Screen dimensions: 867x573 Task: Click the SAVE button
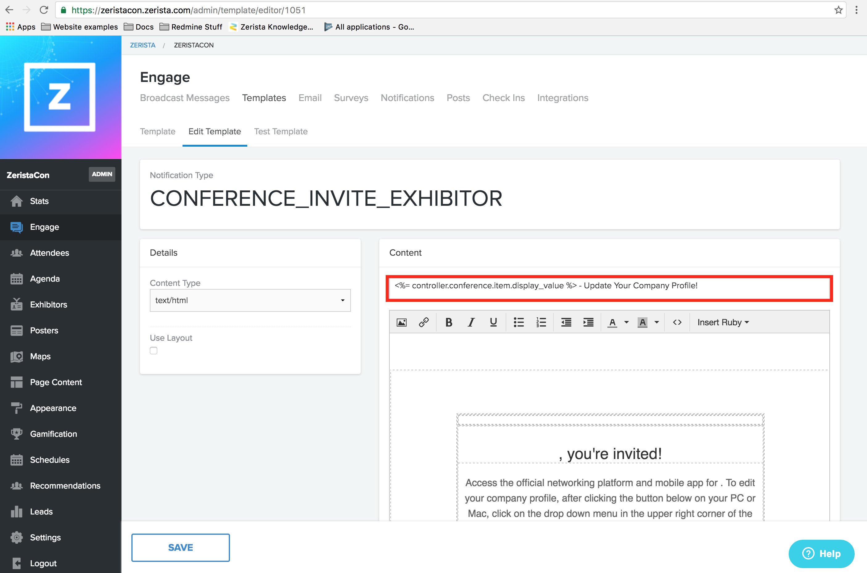point(181,547)
